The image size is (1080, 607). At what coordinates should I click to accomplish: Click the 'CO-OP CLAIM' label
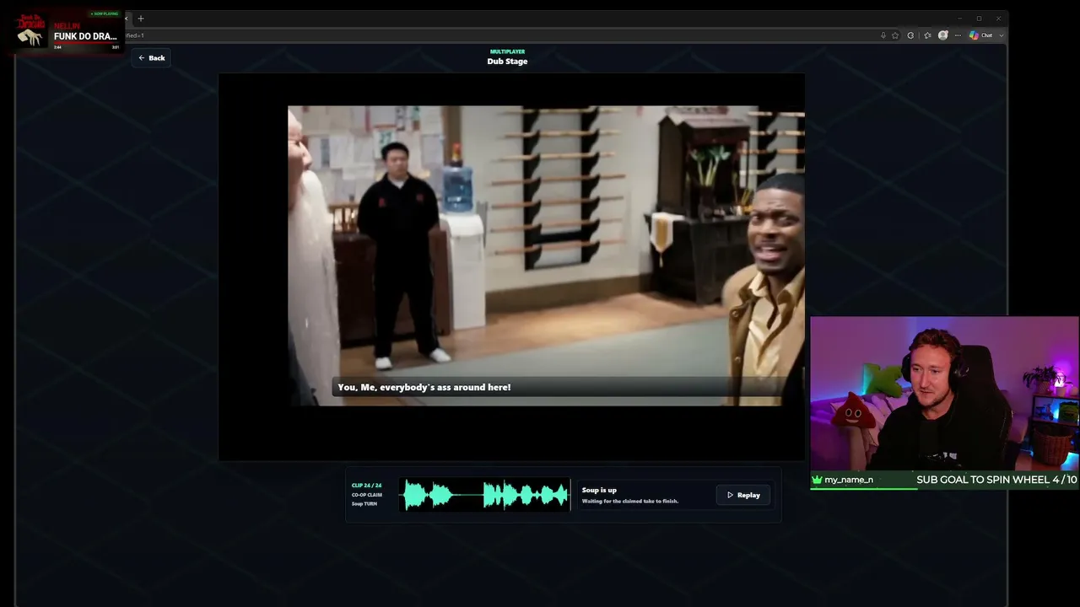click(x=367, y=495)
